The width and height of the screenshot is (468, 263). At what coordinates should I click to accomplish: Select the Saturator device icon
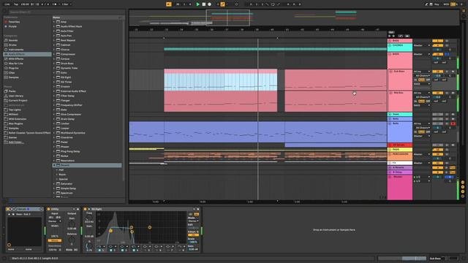pyautogui.click(x=58, y=183)
